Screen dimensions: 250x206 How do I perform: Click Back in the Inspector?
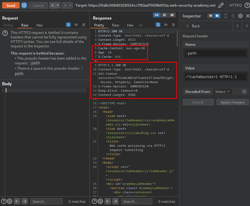tap(193, 26)
